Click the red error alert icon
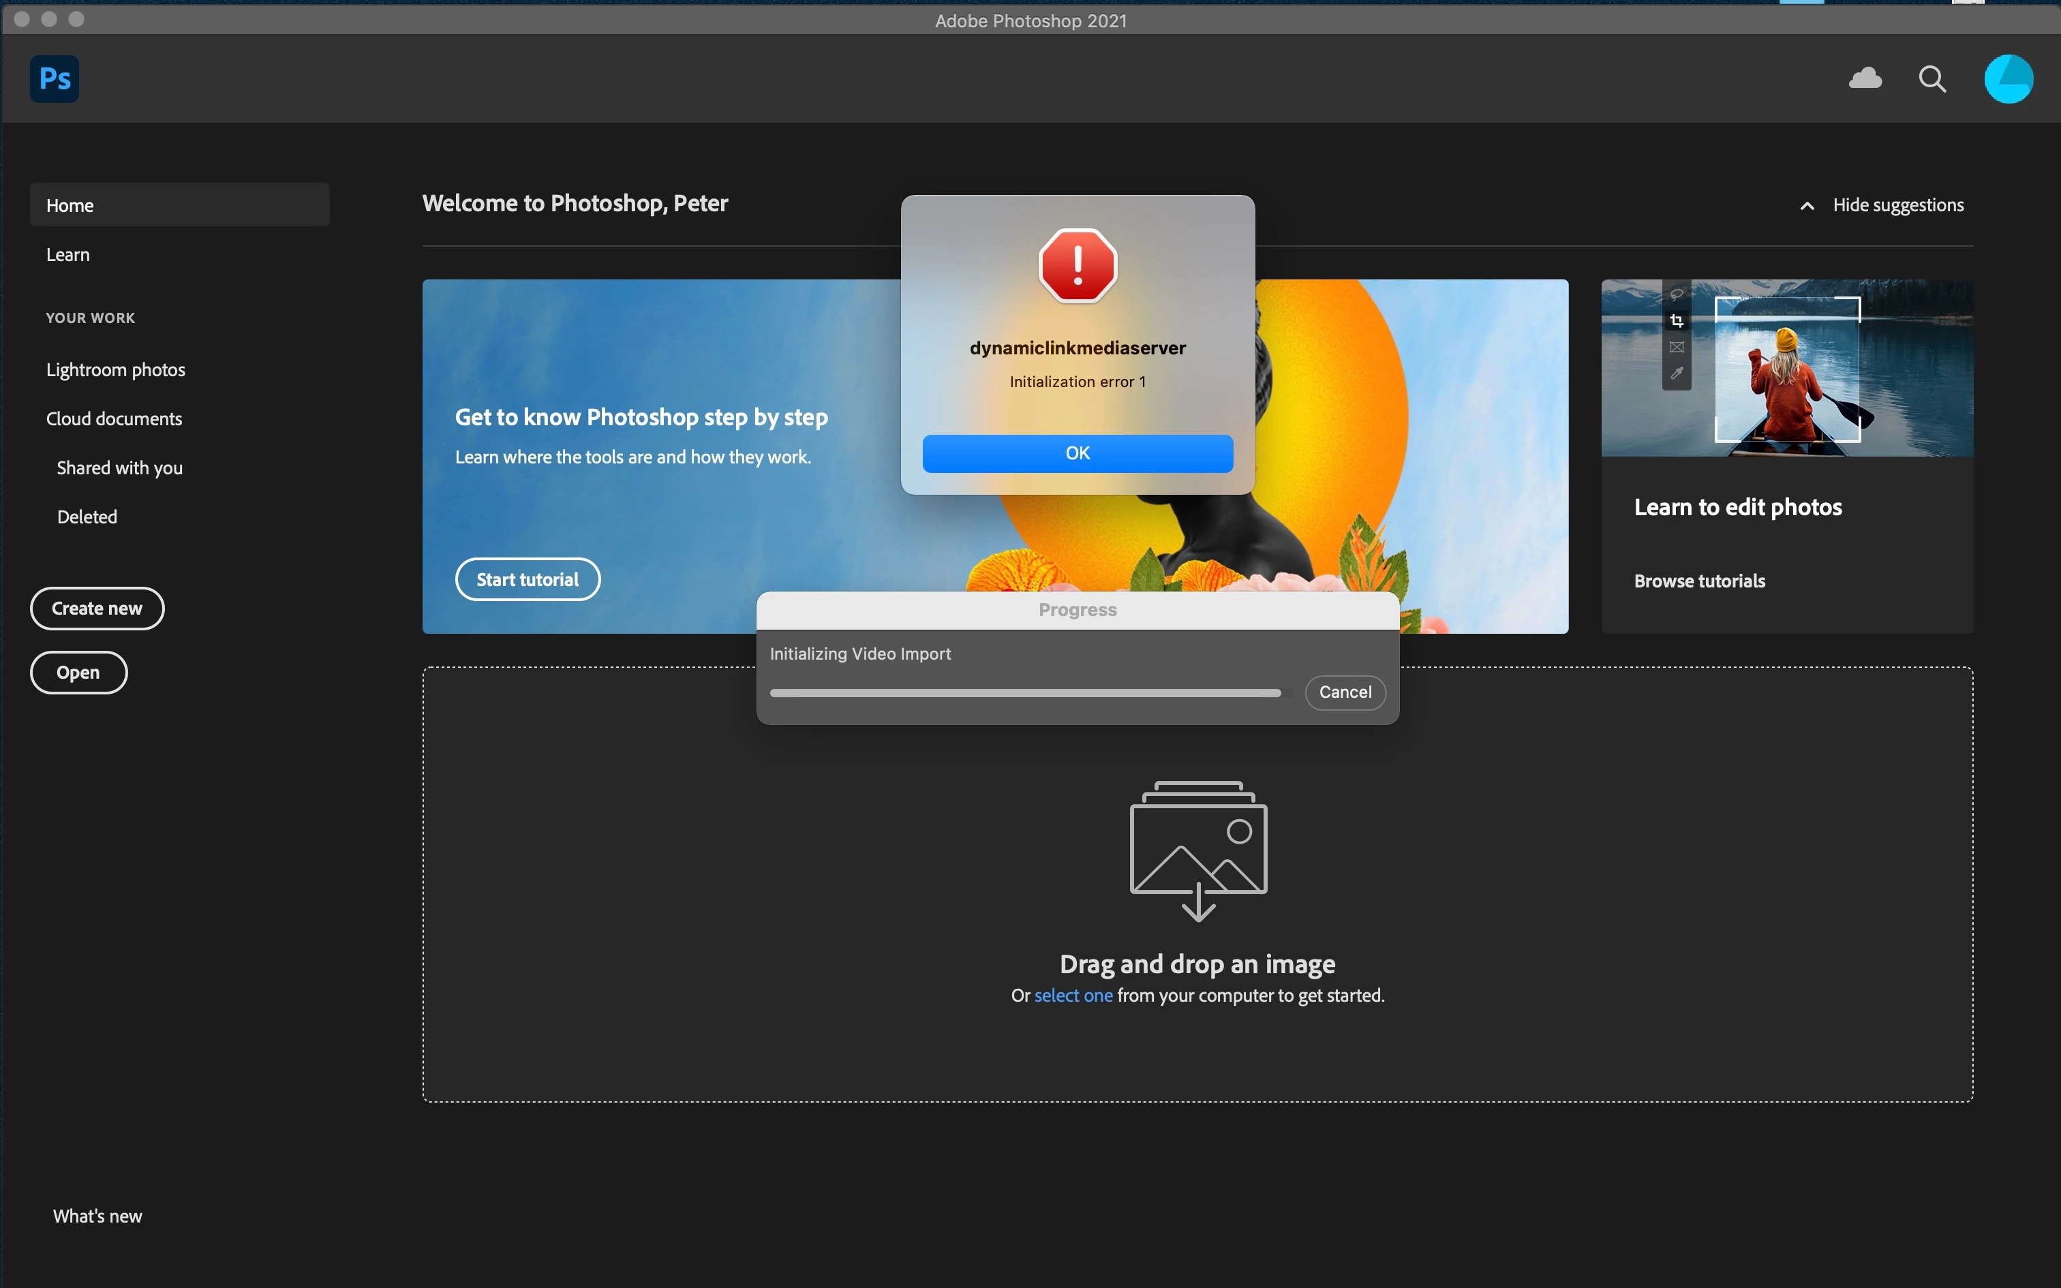2061x1288 pixels. tap(1078, 266)
